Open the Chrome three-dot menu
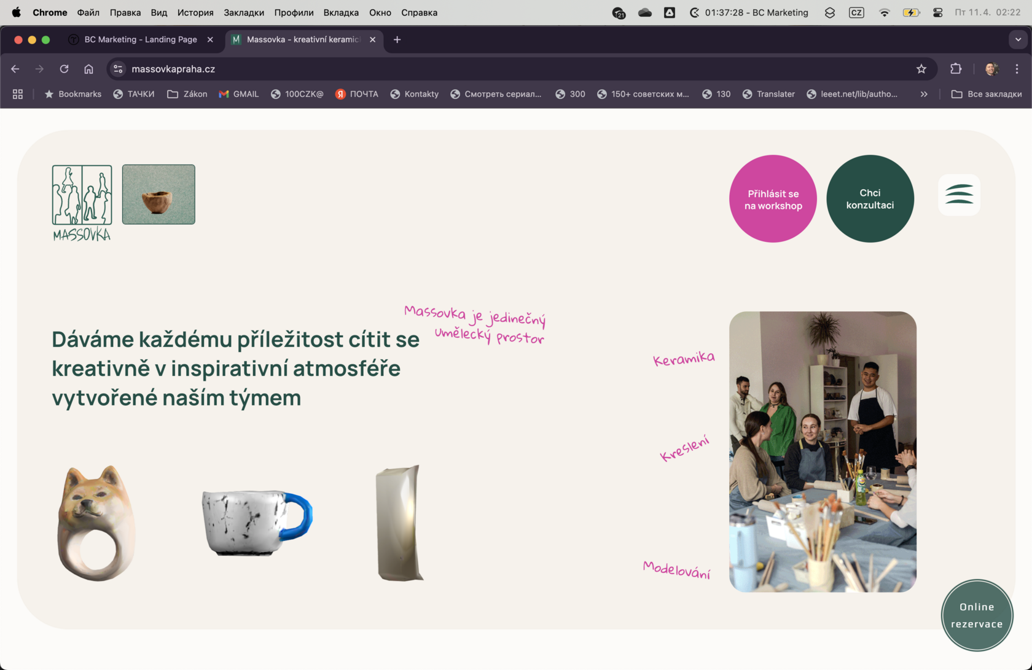The image size is (1032, 670). (1017, 69)
